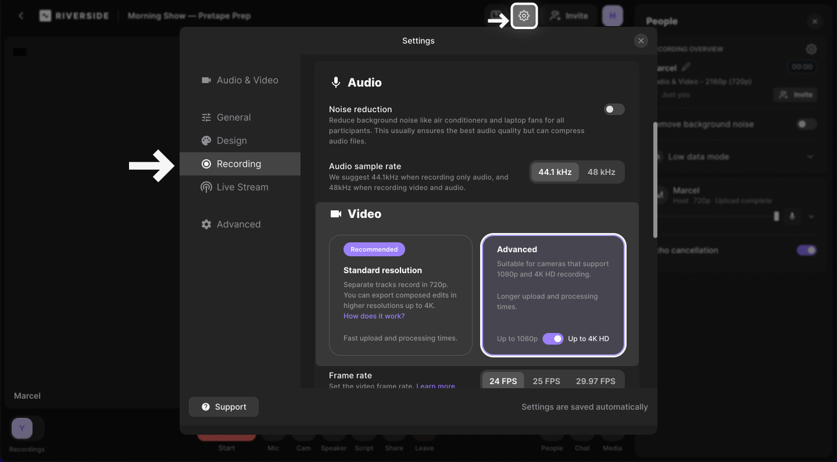Open the Audio & Video settings tab
The height and width of the screenshot is (462, 837).
coord(240,80)
